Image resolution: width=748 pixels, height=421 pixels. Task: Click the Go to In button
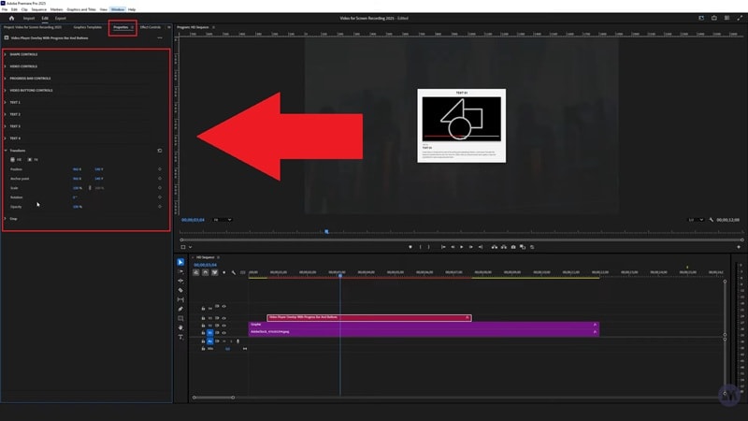[443, 247]
